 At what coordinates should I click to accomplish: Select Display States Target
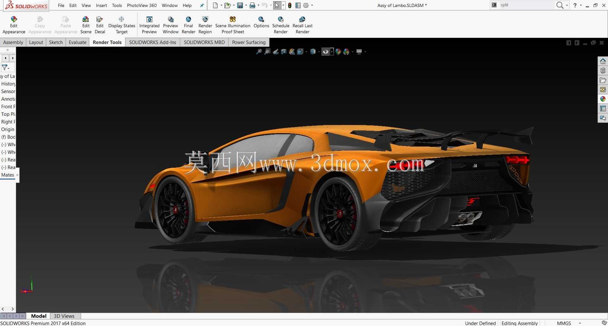[122, 25]
